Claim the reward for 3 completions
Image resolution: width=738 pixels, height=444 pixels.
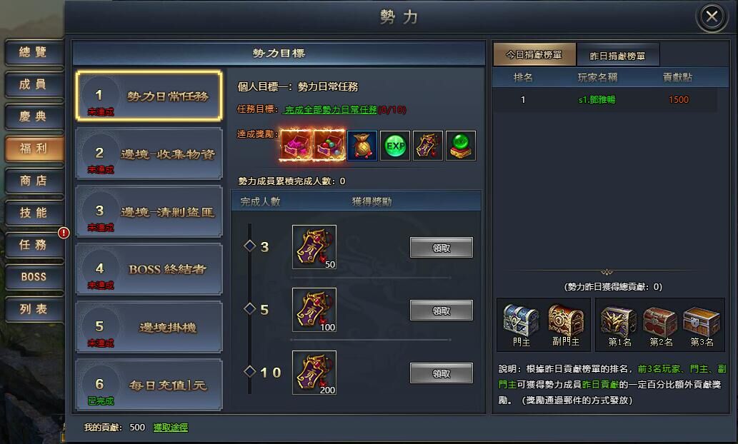[x=442, y=248]
